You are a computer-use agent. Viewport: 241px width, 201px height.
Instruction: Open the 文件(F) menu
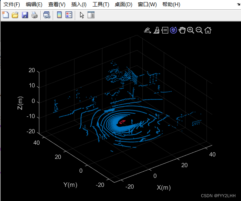click(x=11, y=4)
